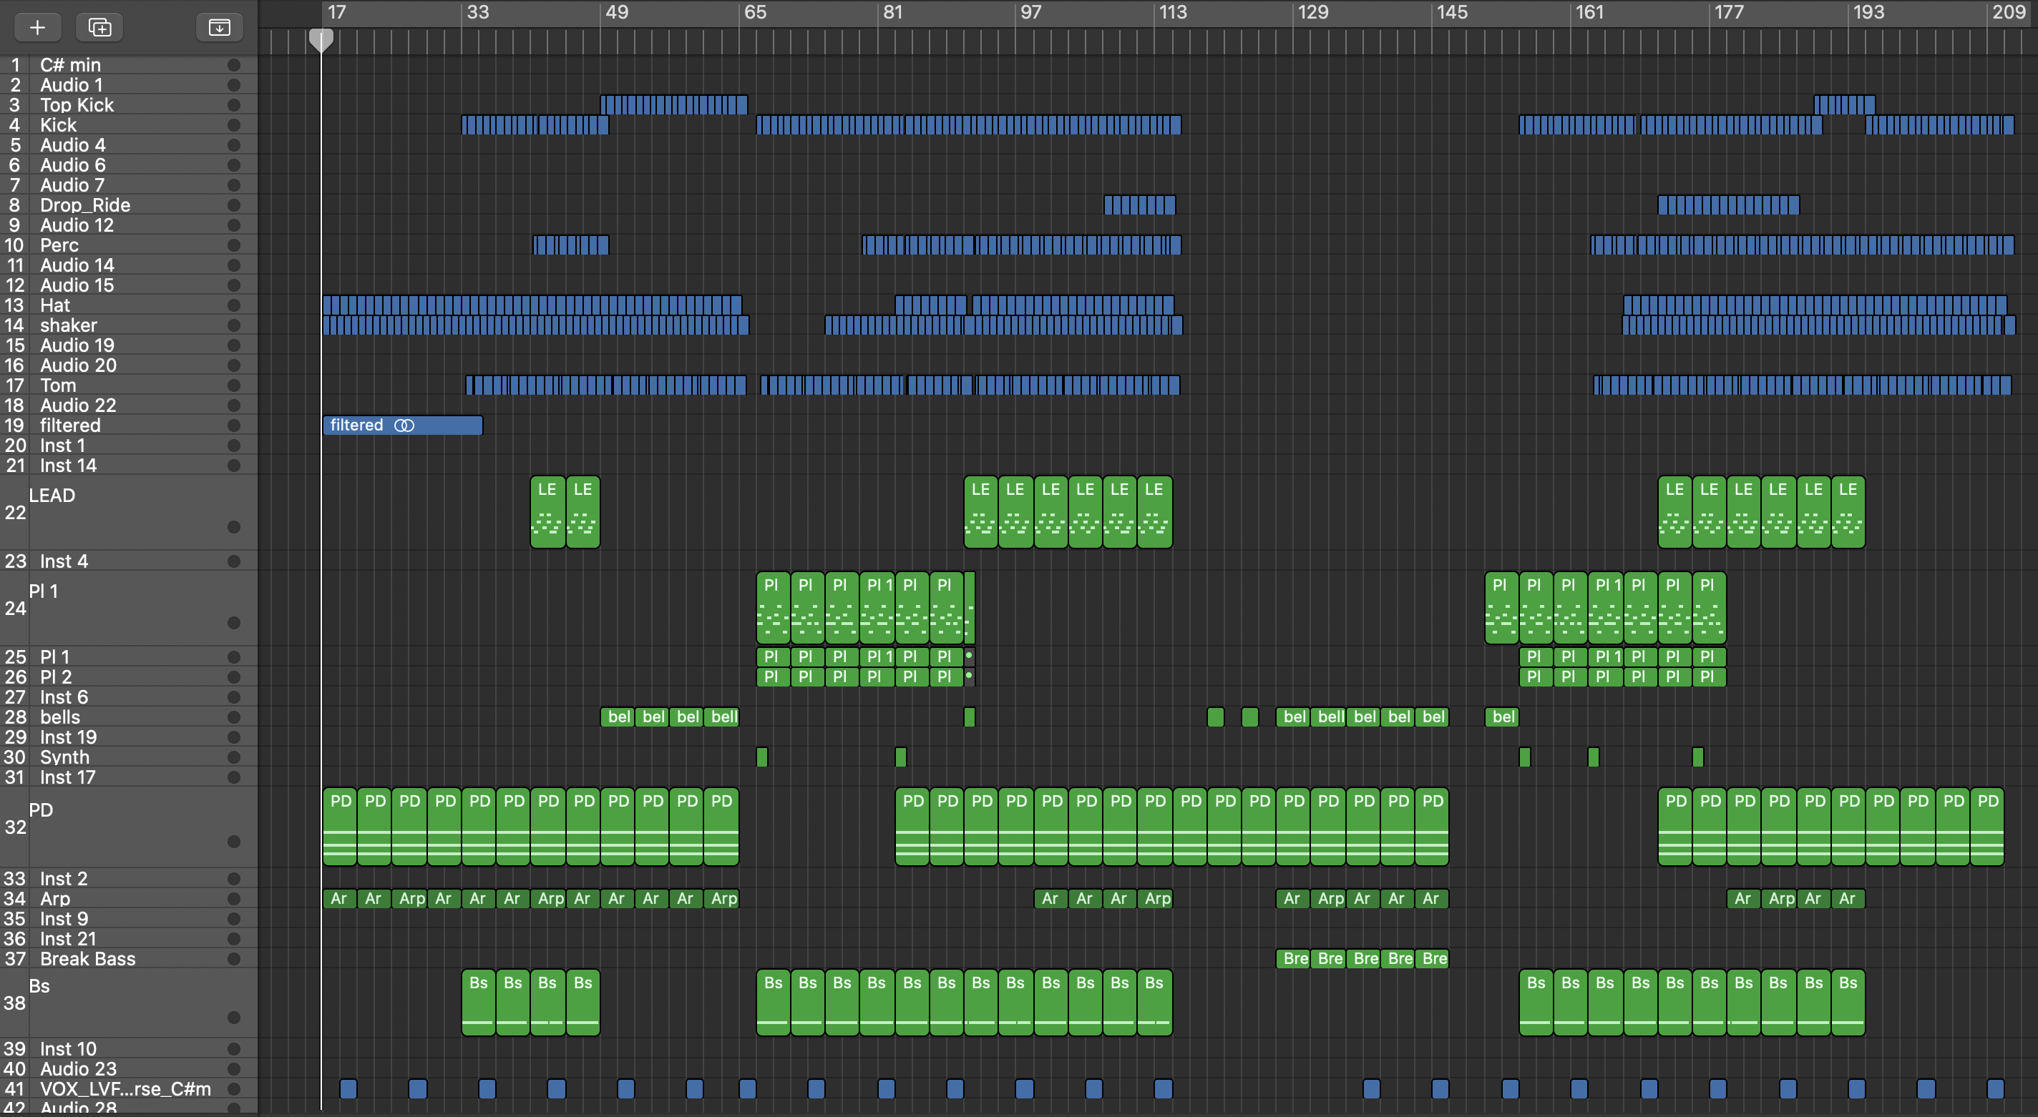2038x1117 pixels.
Task: Select the Perc track header
Action: pos(128,245)
